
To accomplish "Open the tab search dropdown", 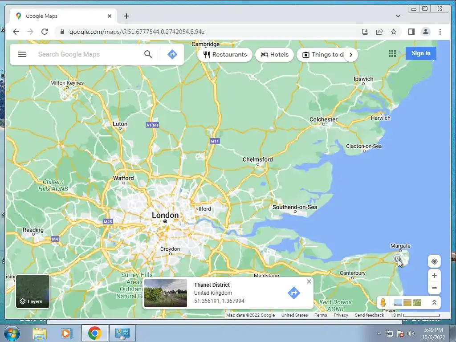I will [398, 16].
